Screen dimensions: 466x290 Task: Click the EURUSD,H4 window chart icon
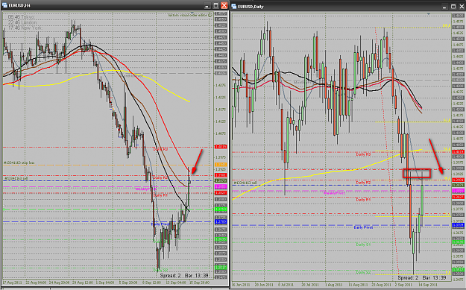(4, 5)
